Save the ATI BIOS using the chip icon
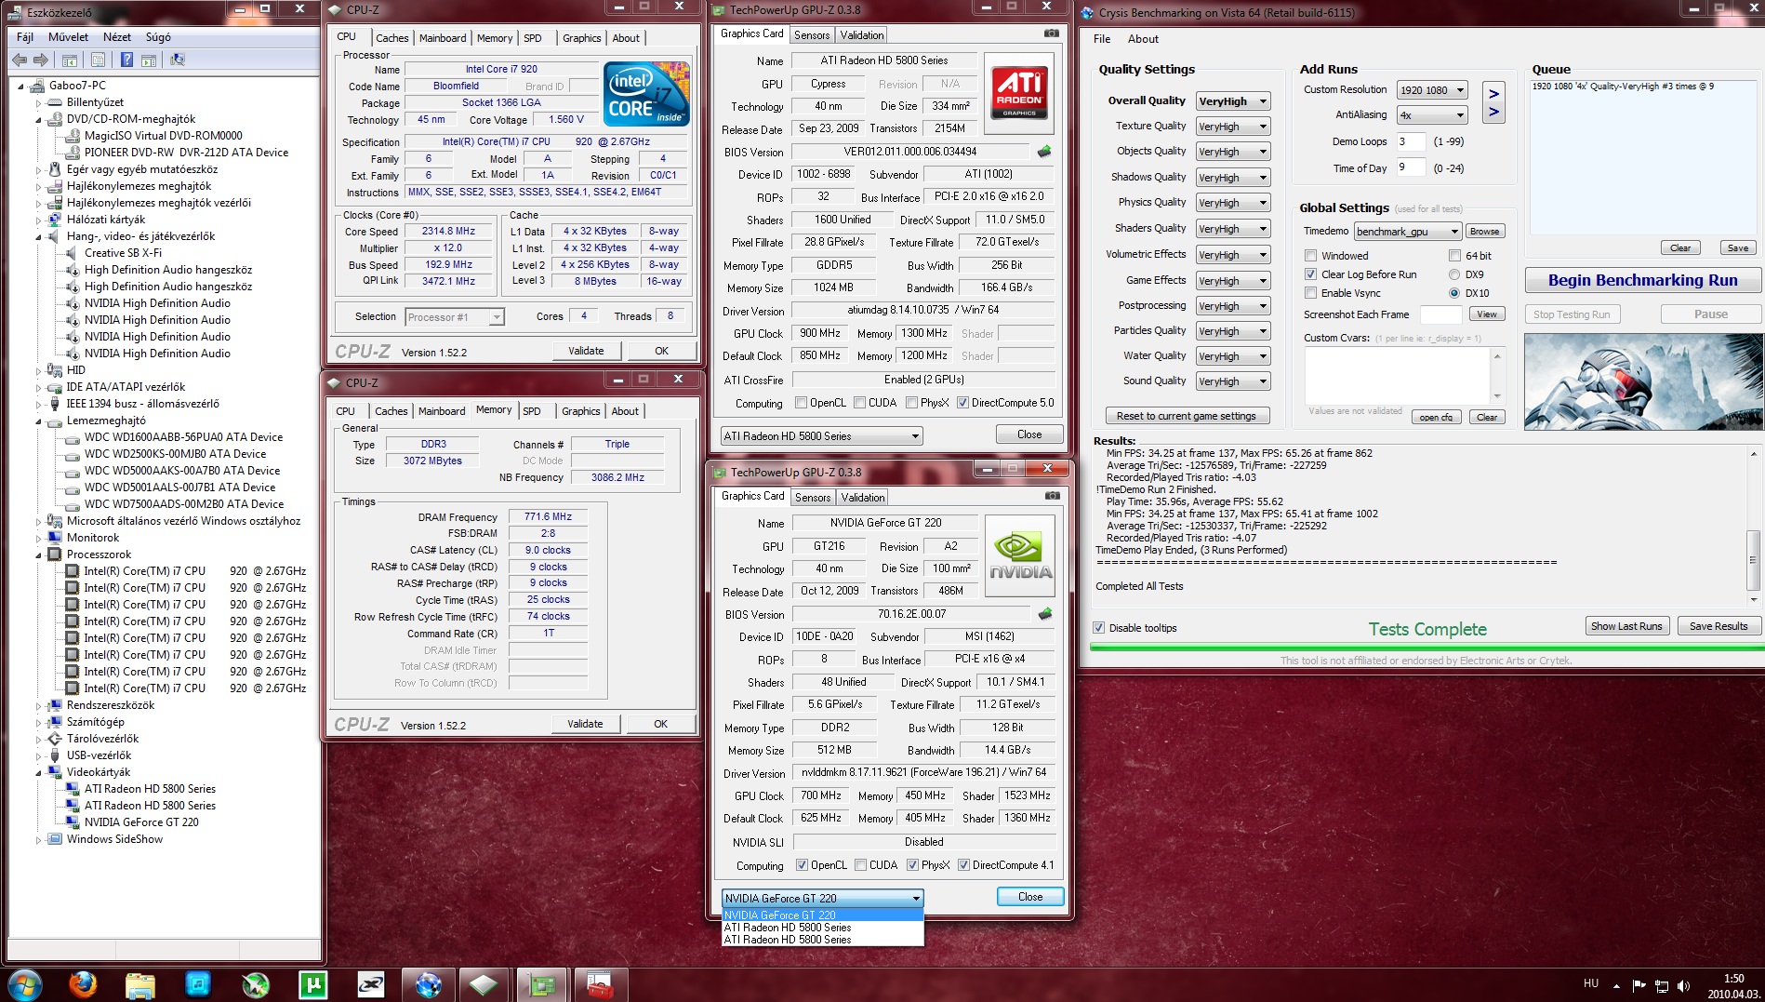1765x1002 pixels. pyautogui.click(x=1044, y=151)
